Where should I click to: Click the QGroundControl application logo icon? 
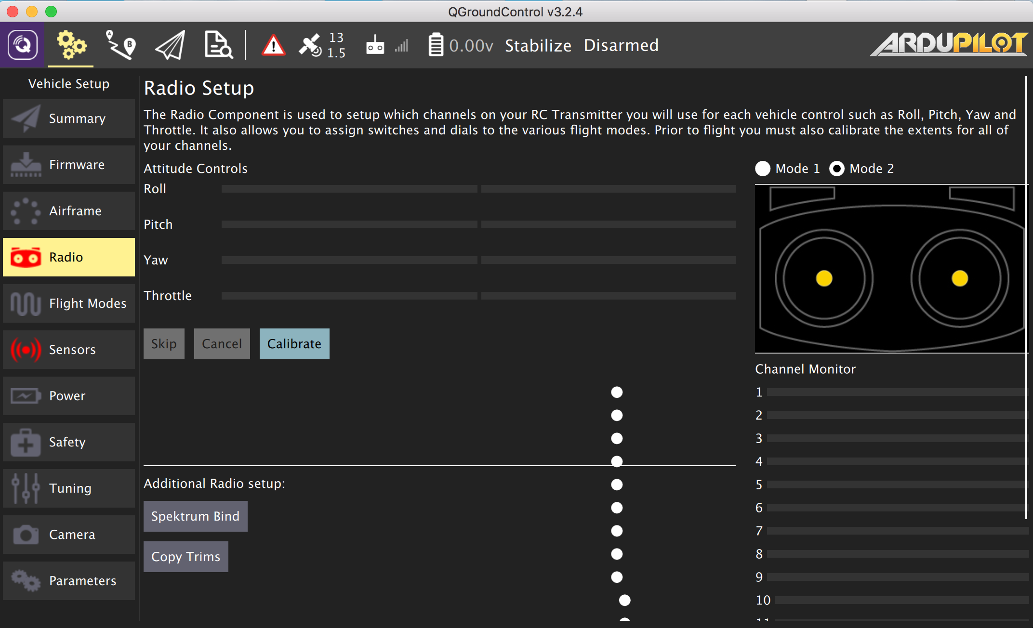tap(22, 45)
